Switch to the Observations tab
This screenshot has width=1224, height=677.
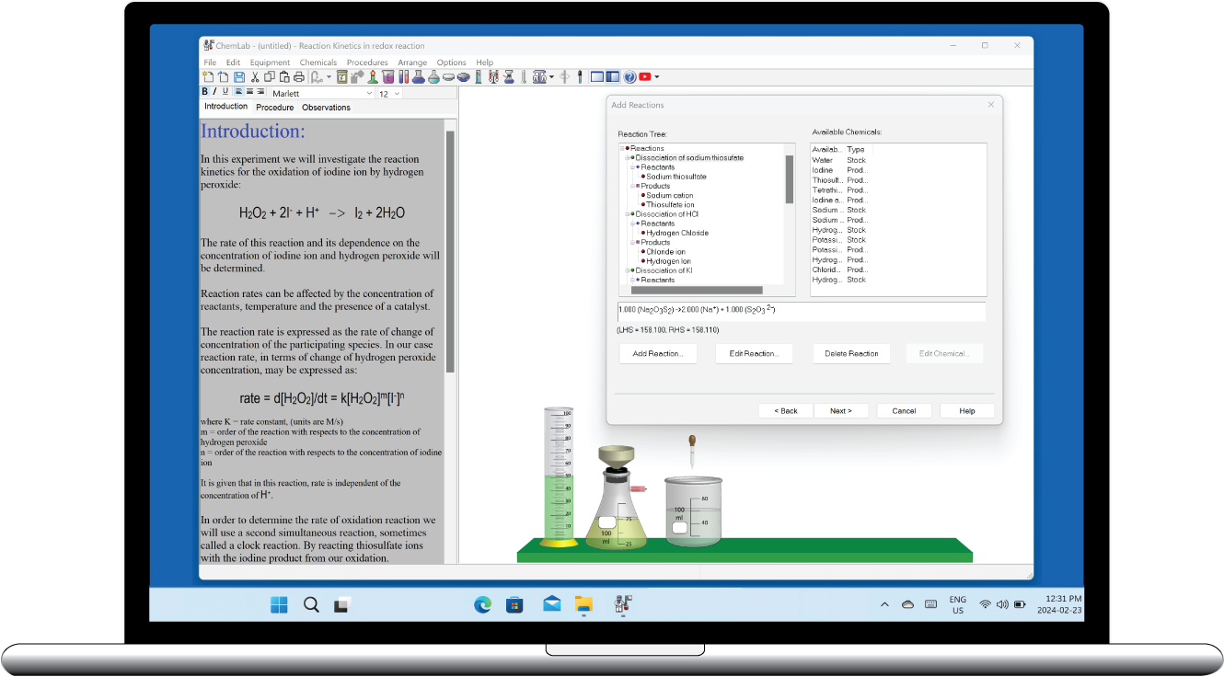click(x=326, y=107)
